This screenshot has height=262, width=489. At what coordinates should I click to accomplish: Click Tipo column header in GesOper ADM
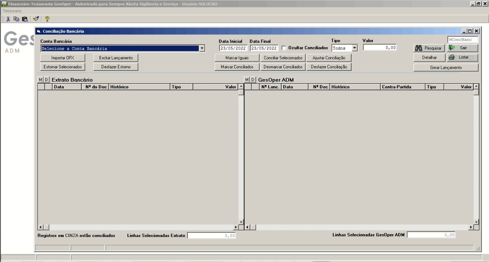tap(434, 87)
